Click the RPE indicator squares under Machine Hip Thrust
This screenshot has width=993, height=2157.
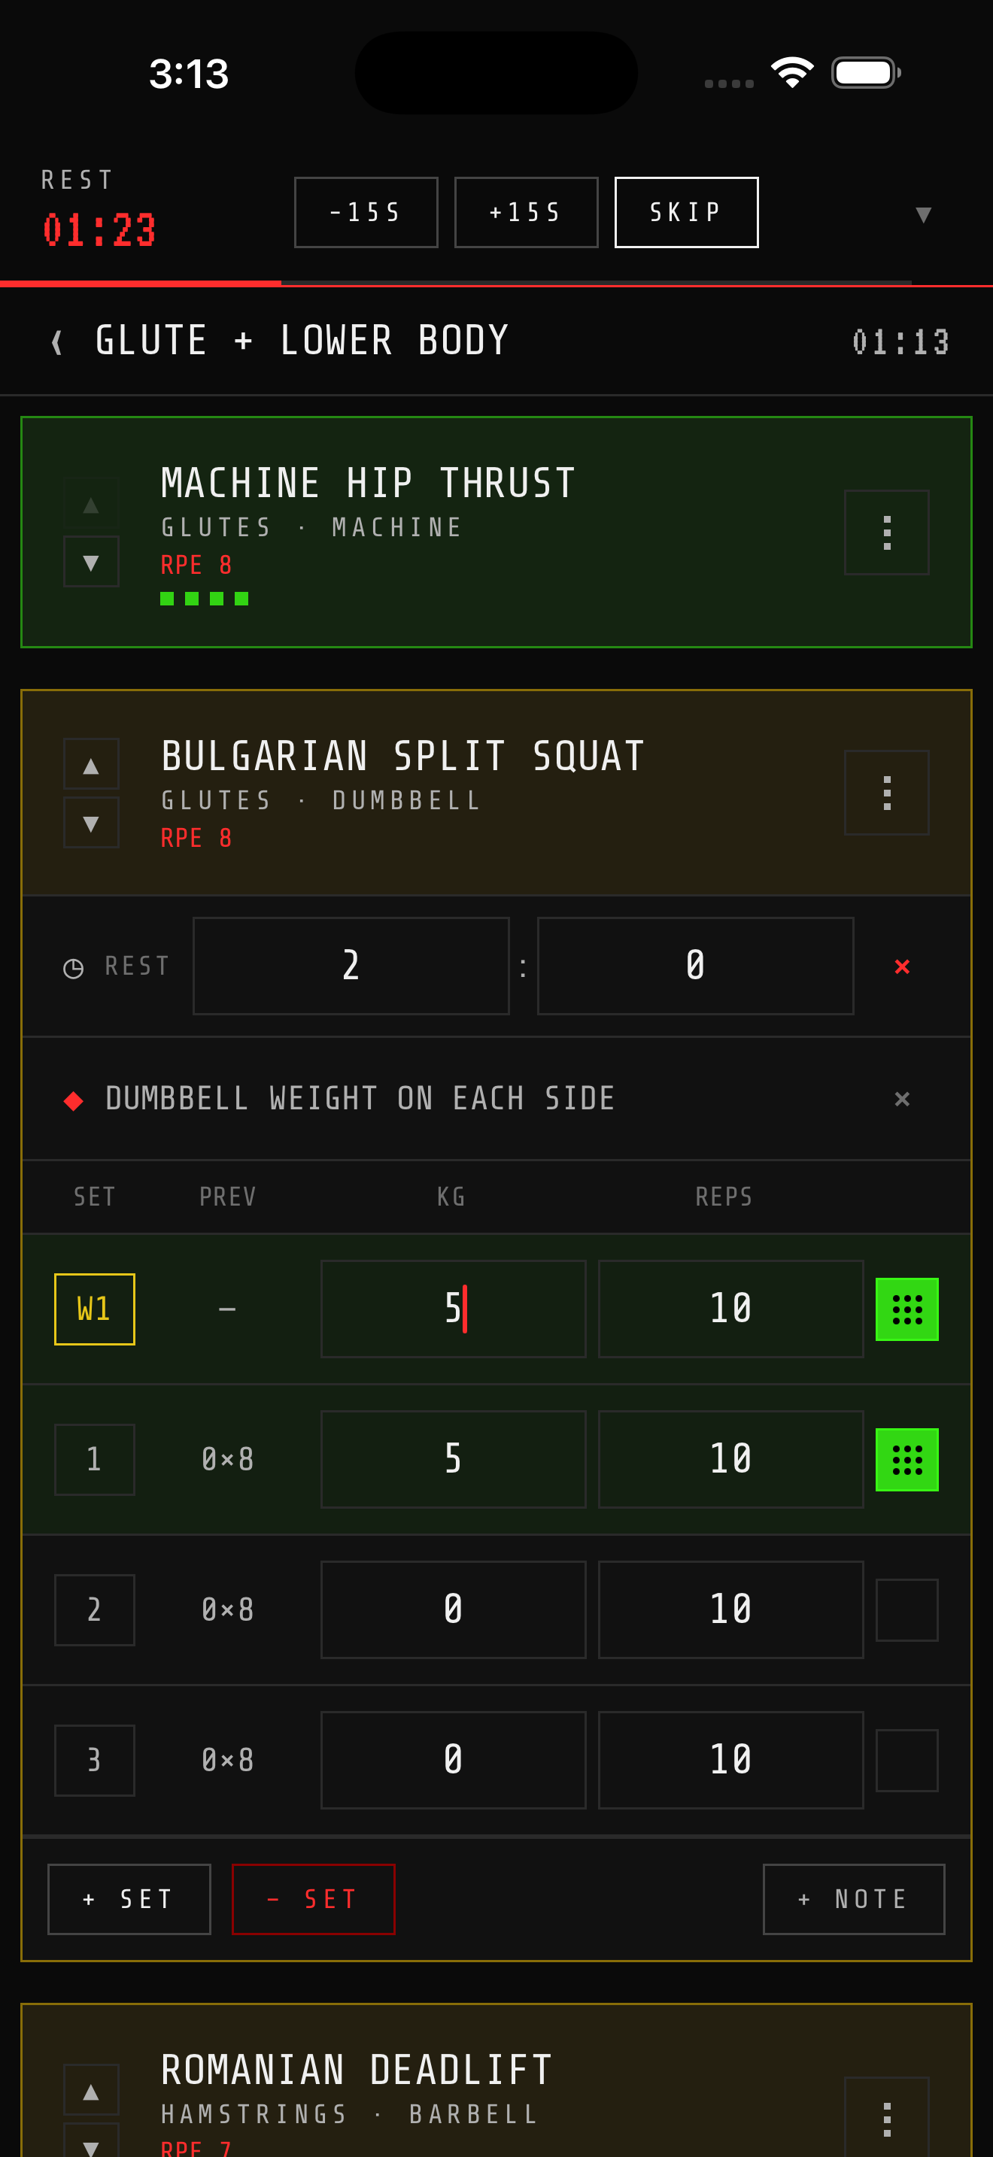(205, 598)
